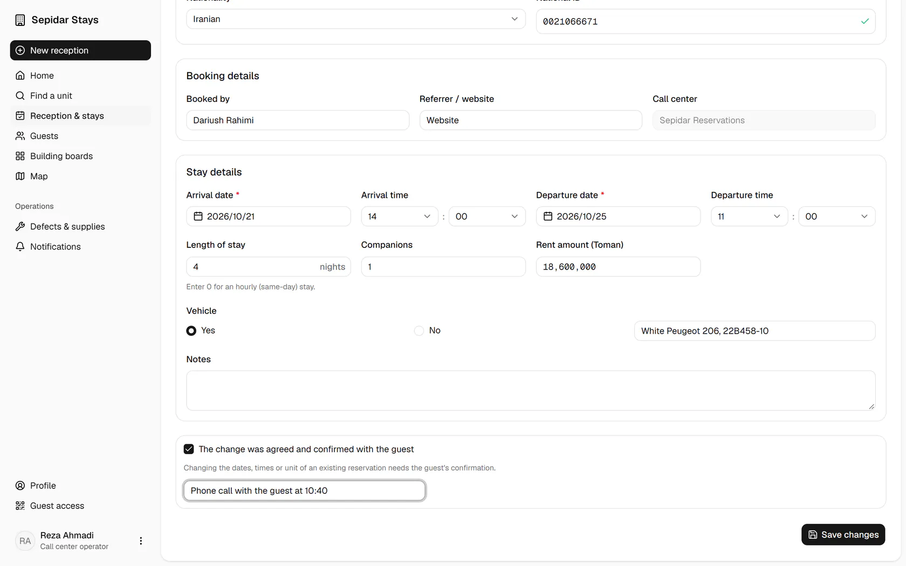Click the New reception button
This screenshot has width=906, height=566.
click(x=80, y=50)
